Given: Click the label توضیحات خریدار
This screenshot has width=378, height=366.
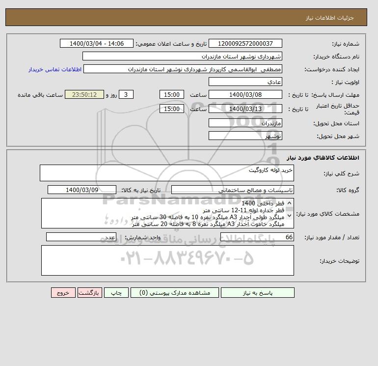Looking at the screenshot, I should point(339,261).
